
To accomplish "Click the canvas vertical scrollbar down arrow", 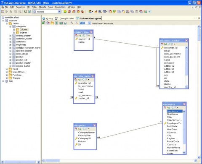I will 199,157.
